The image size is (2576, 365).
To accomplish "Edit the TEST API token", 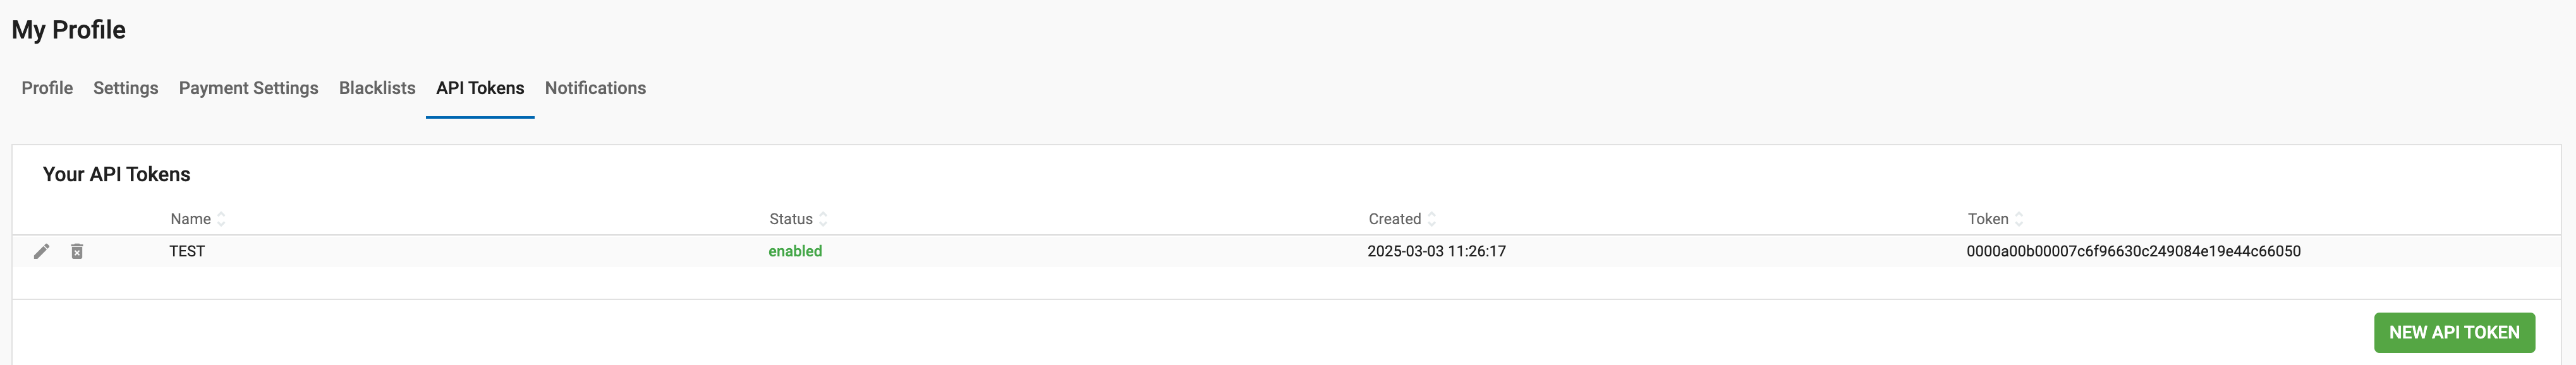I will click(41, 251).
